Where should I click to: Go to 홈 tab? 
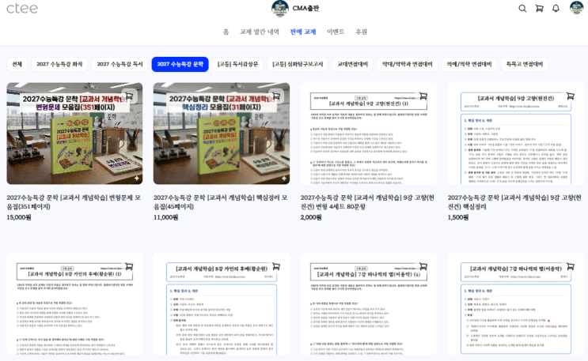tap(226, 32)
